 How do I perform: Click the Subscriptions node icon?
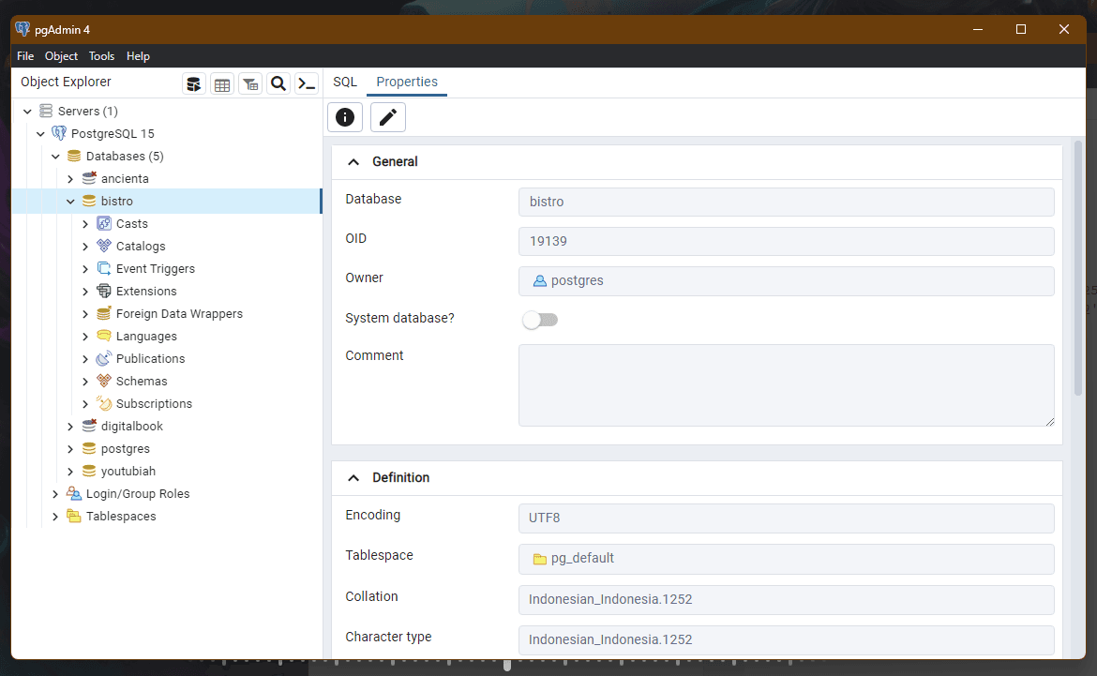point(104,403)
